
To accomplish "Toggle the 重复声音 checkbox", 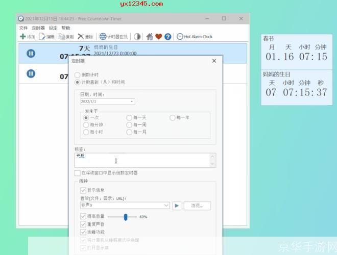I will [x=83, y=224].
